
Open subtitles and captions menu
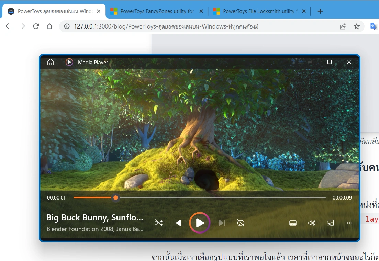(x=293, y=223)
